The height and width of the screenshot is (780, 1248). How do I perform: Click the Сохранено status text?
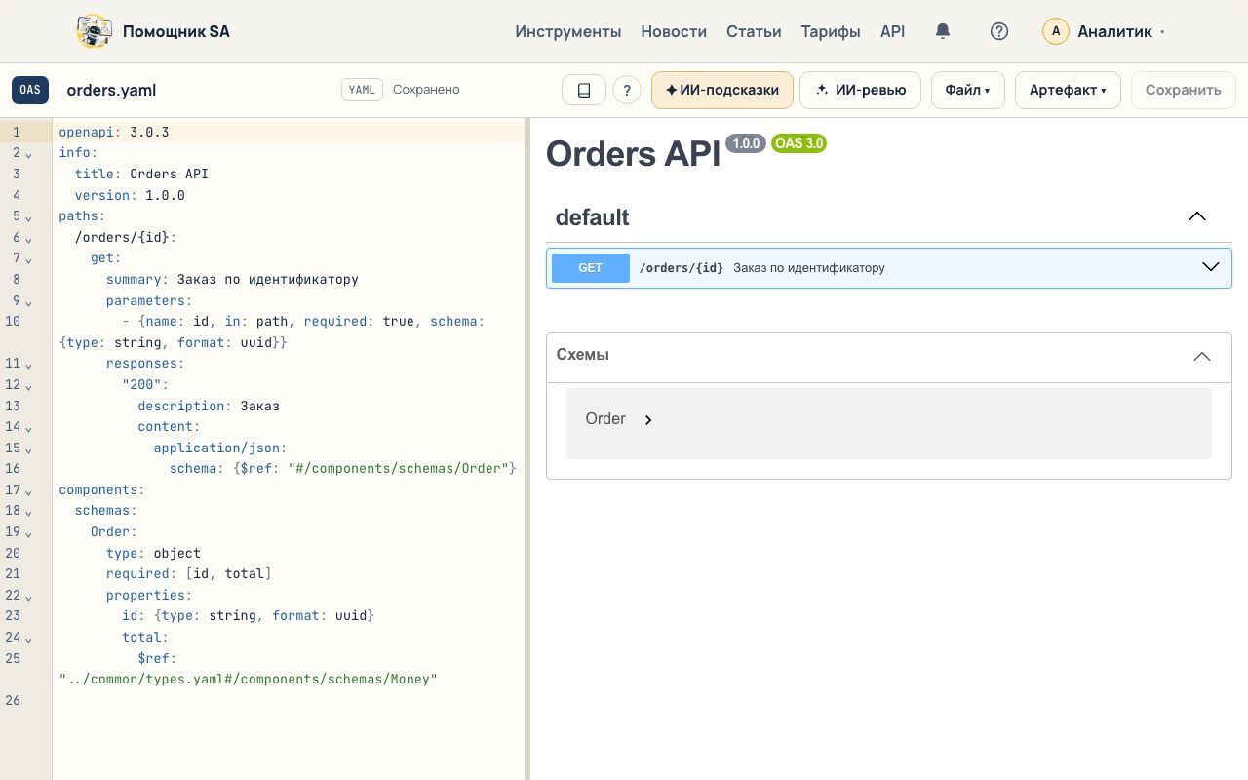(x=426, y=90)
